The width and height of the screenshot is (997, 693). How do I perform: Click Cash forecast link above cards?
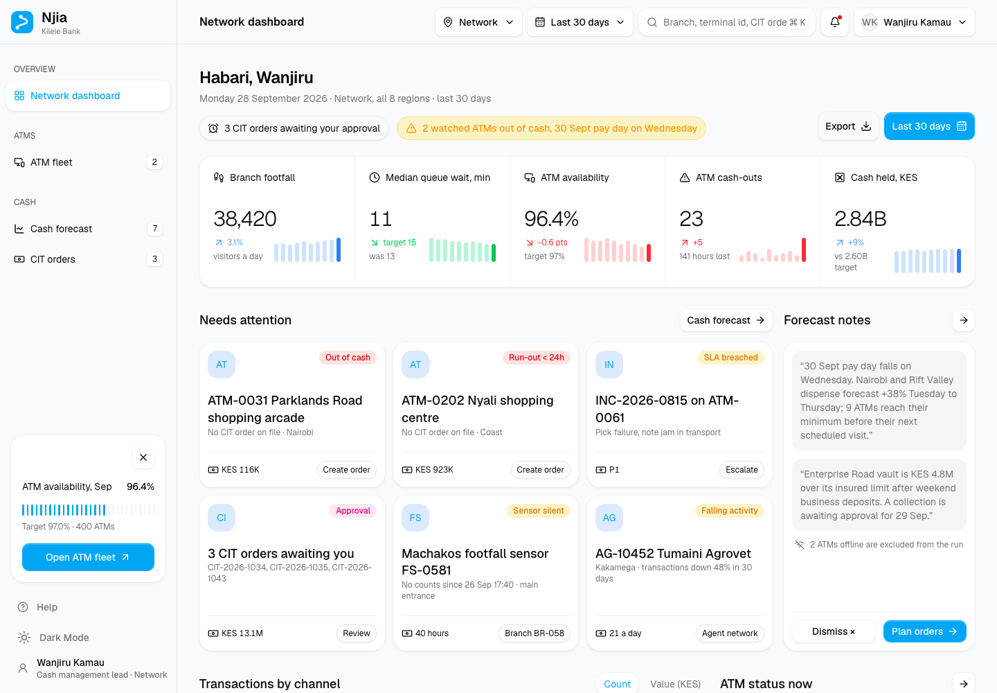726,320
